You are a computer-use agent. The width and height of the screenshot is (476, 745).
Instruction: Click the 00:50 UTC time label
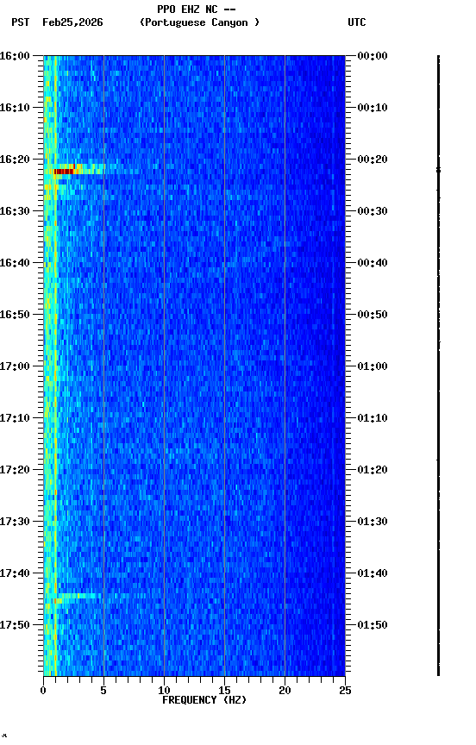[x=373, y=315]
